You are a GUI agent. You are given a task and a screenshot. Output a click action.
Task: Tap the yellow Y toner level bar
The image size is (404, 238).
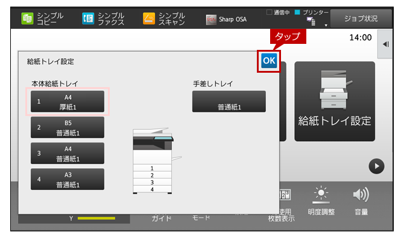(96, 219)
